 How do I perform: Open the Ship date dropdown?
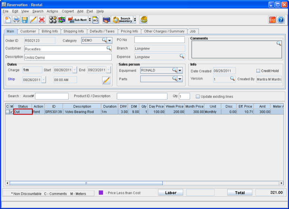pyautogui.click(x=44, y=79)
